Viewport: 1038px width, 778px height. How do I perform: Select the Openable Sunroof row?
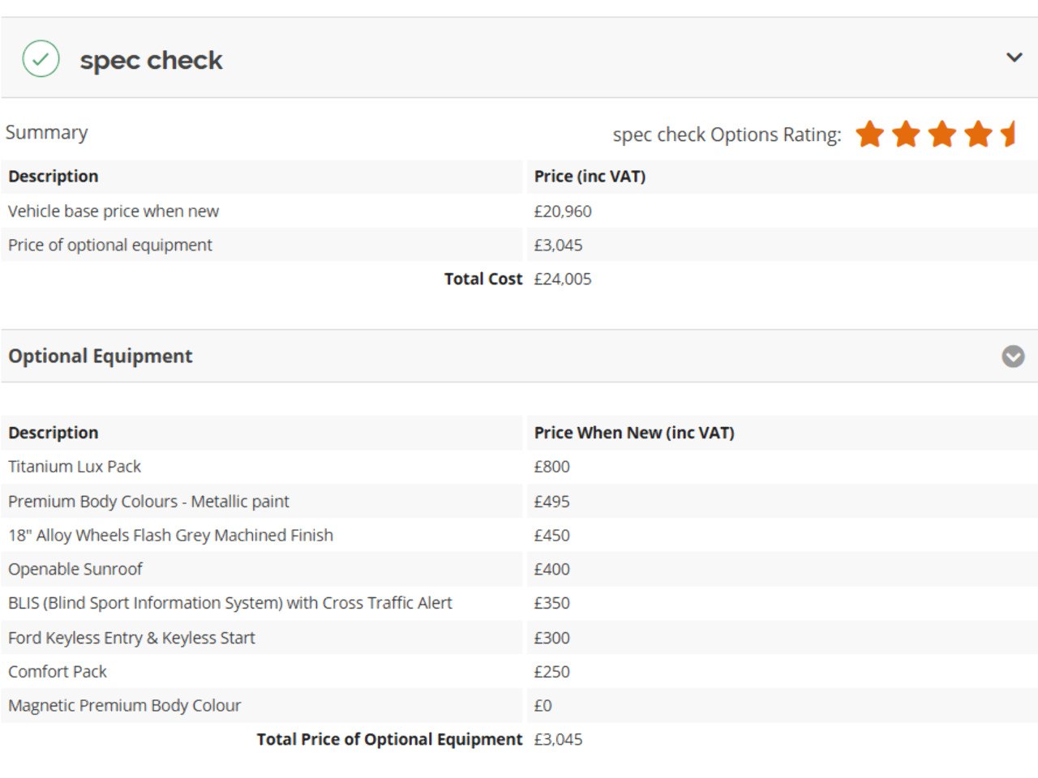(75, 570)
